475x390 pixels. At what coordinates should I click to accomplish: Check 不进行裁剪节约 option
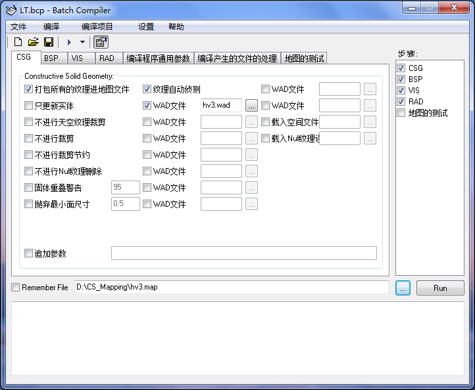[x=28, y=155]
